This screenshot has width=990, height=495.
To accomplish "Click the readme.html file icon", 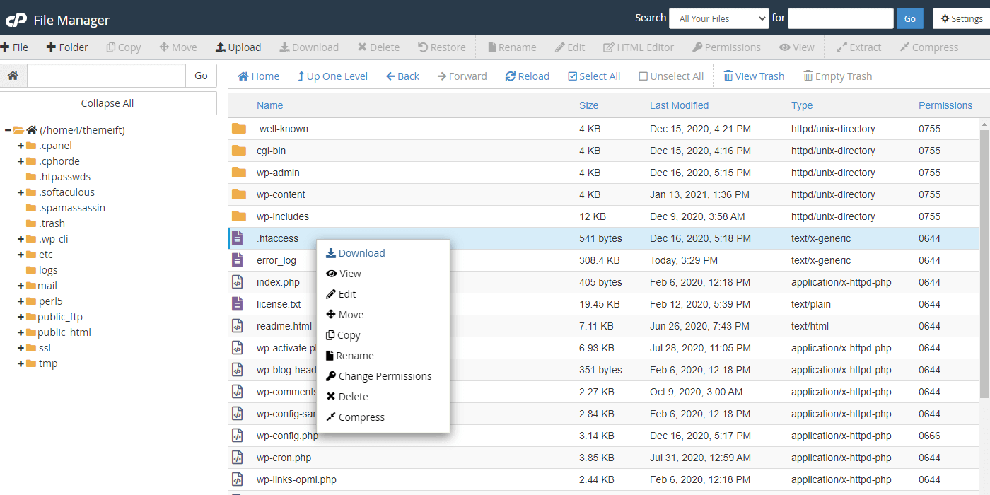I will pyautogui.click(x=238, y=326).
